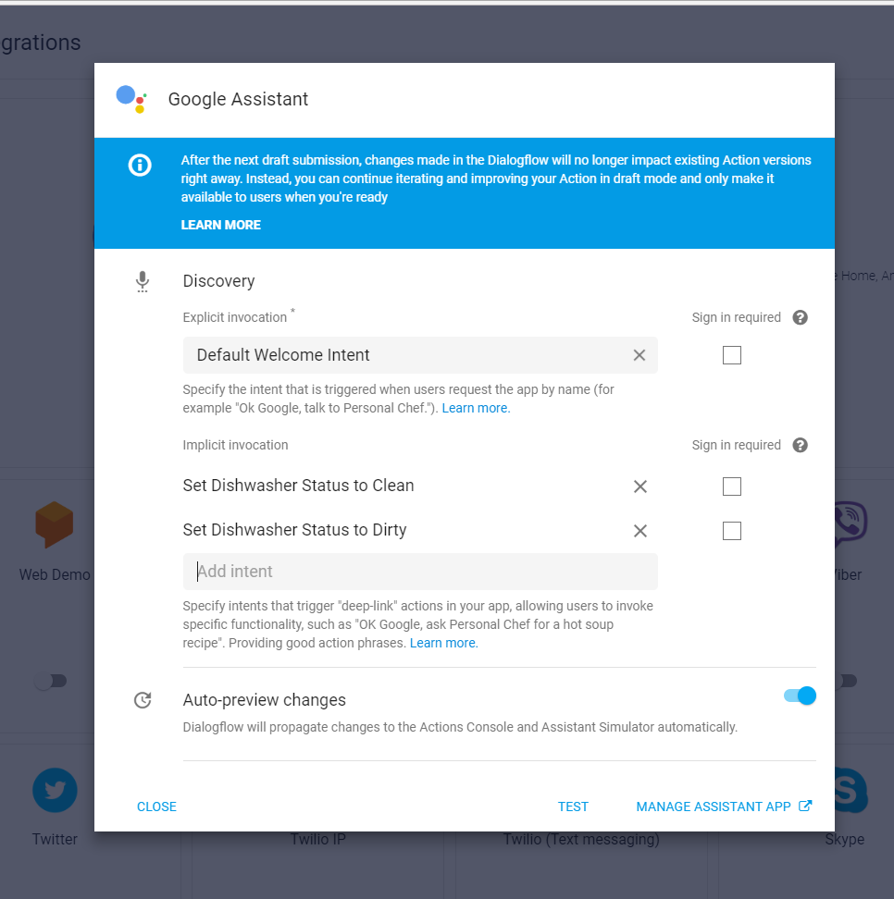Check Sign in required for the Clean intent
The width and height of the screenshot is (894, 899).
(x=731, y=486)
